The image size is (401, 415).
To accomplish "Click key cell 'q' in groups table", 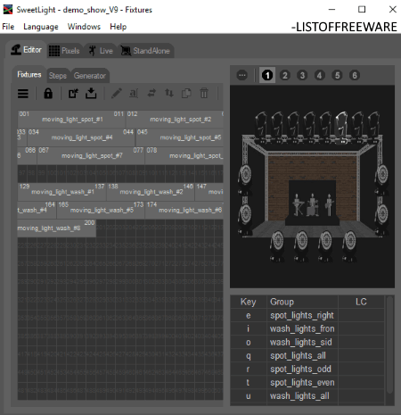I will [249, 355].
